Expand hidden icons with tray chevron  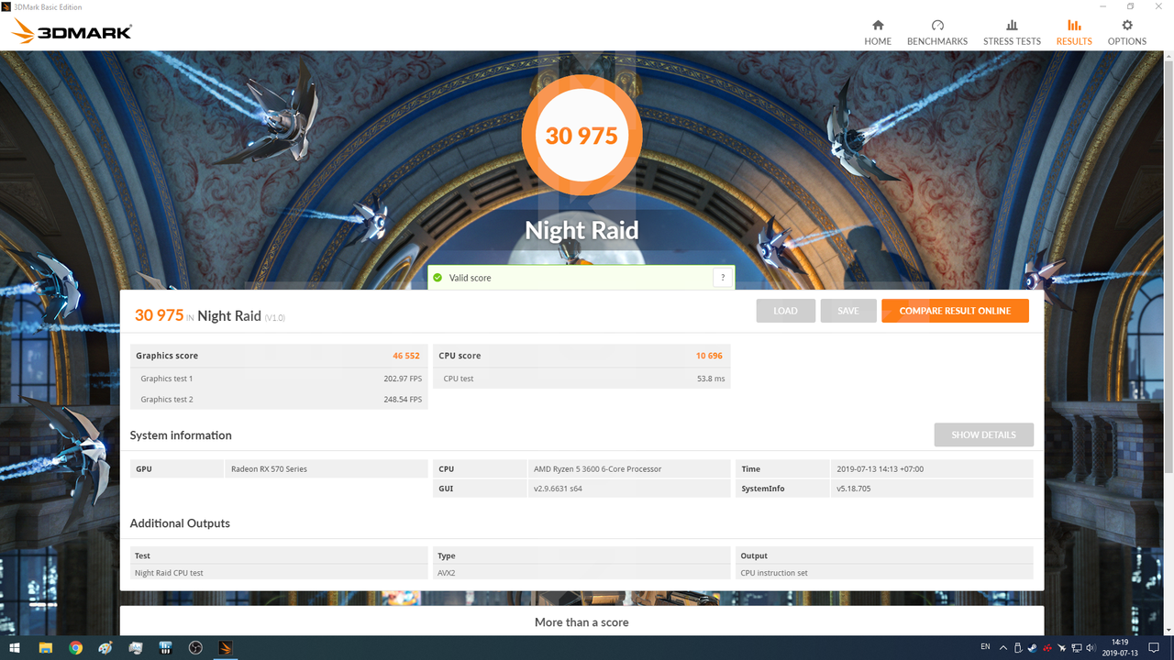pyautogui.click(x=1003, y=647)
